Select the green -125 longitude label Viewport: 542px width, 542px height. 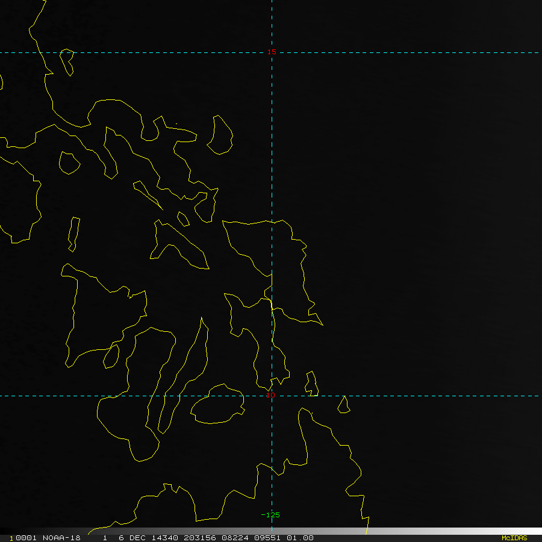pos(270,515)
